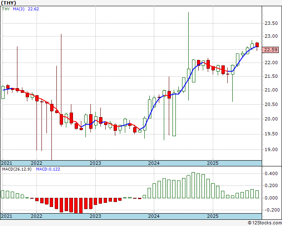282x226 pixels.
Task: Click the 22.00 price axis label
Action: [x=271, y=63]
